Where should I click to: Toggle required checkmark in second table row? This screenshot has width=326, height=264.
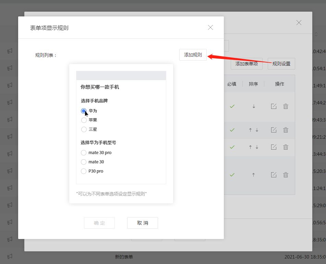232,130
